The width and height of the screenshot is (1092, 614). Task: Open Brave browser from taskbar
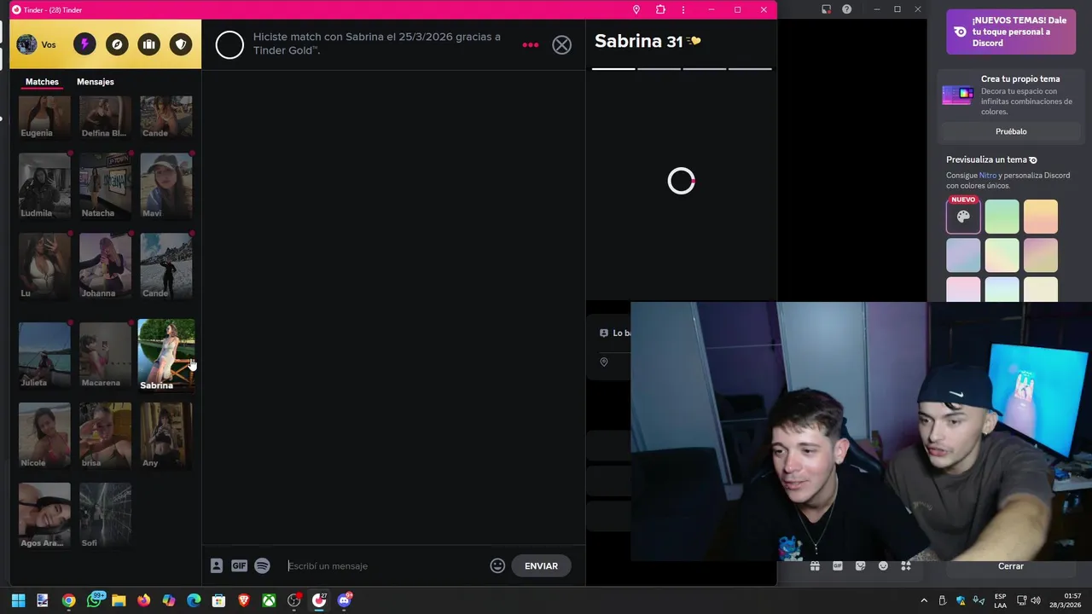[x=244, y=600]
